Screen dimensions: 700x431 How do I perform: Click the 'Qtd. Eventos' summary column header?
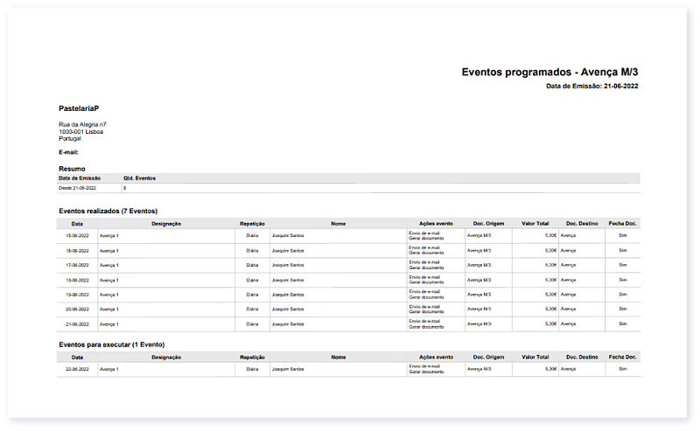[x=139, y=177]
